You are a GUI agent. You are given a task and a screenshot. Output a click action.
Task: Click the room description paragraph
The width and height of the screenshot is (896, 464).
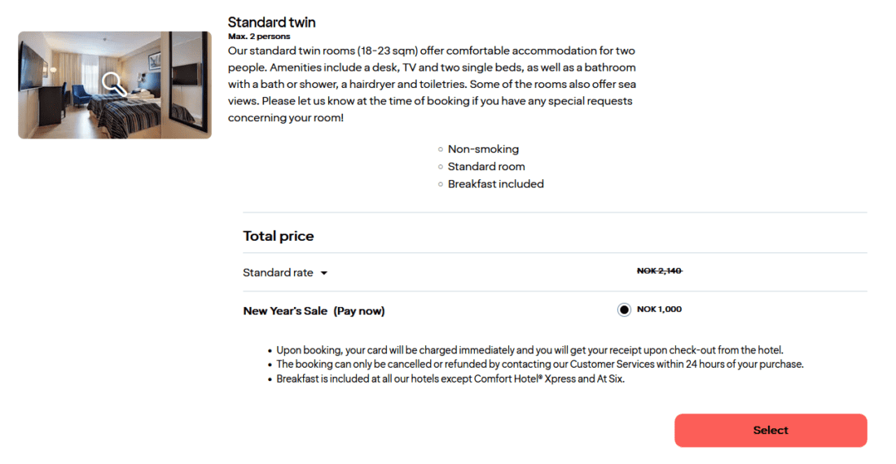click(x=432, y=85)
